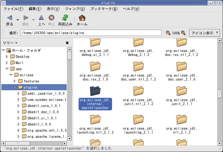
Task: Select org.eclipse.jdt.doc.user.nl1_2.1.2 folder icon
Action: [138, 66]
